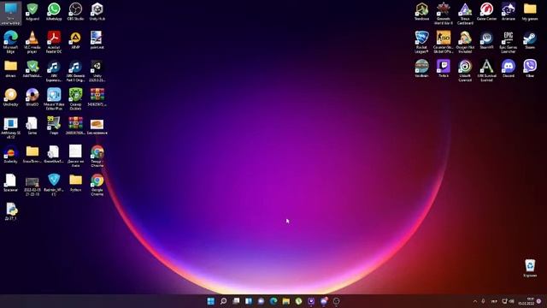Click the Rocket League desktop icon
This screenshot has width=547, height=308.
[x=421, y=42]
